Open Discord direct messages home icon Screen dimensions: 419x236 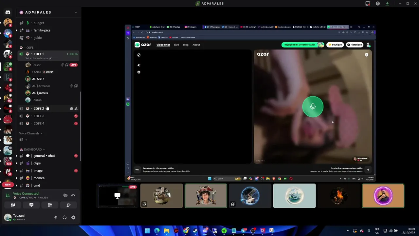click(8, 12)
